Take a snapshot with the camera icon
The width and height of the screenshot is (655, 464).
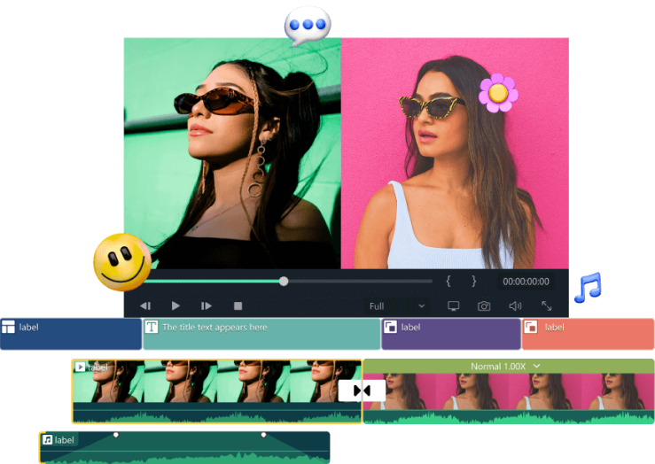pyautogui.click(x=484, y=306)
